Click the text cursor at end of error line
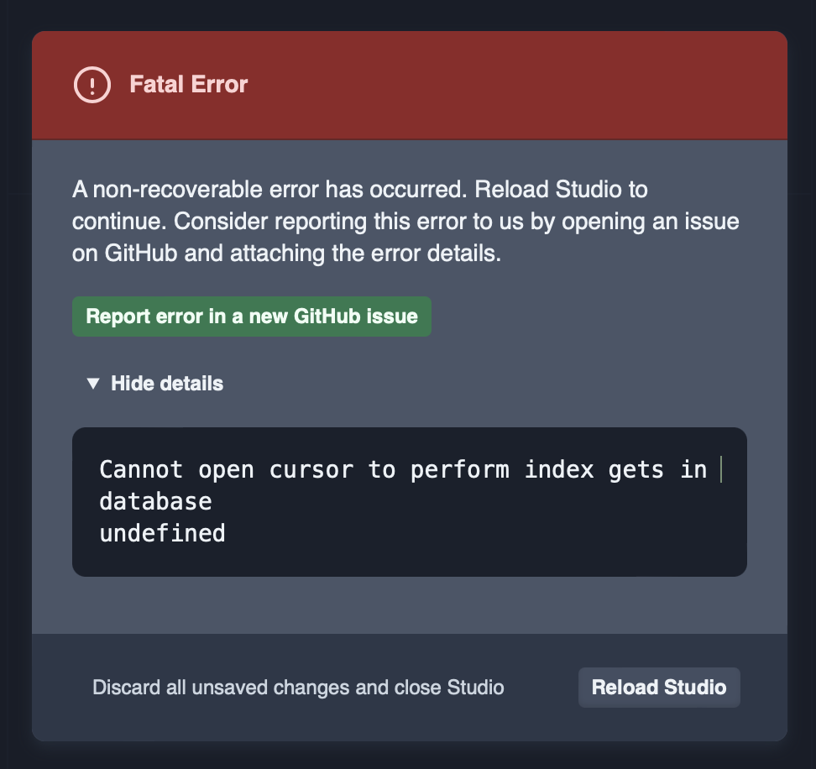Screen dimensions: 816x769 (x=721, y=469)
